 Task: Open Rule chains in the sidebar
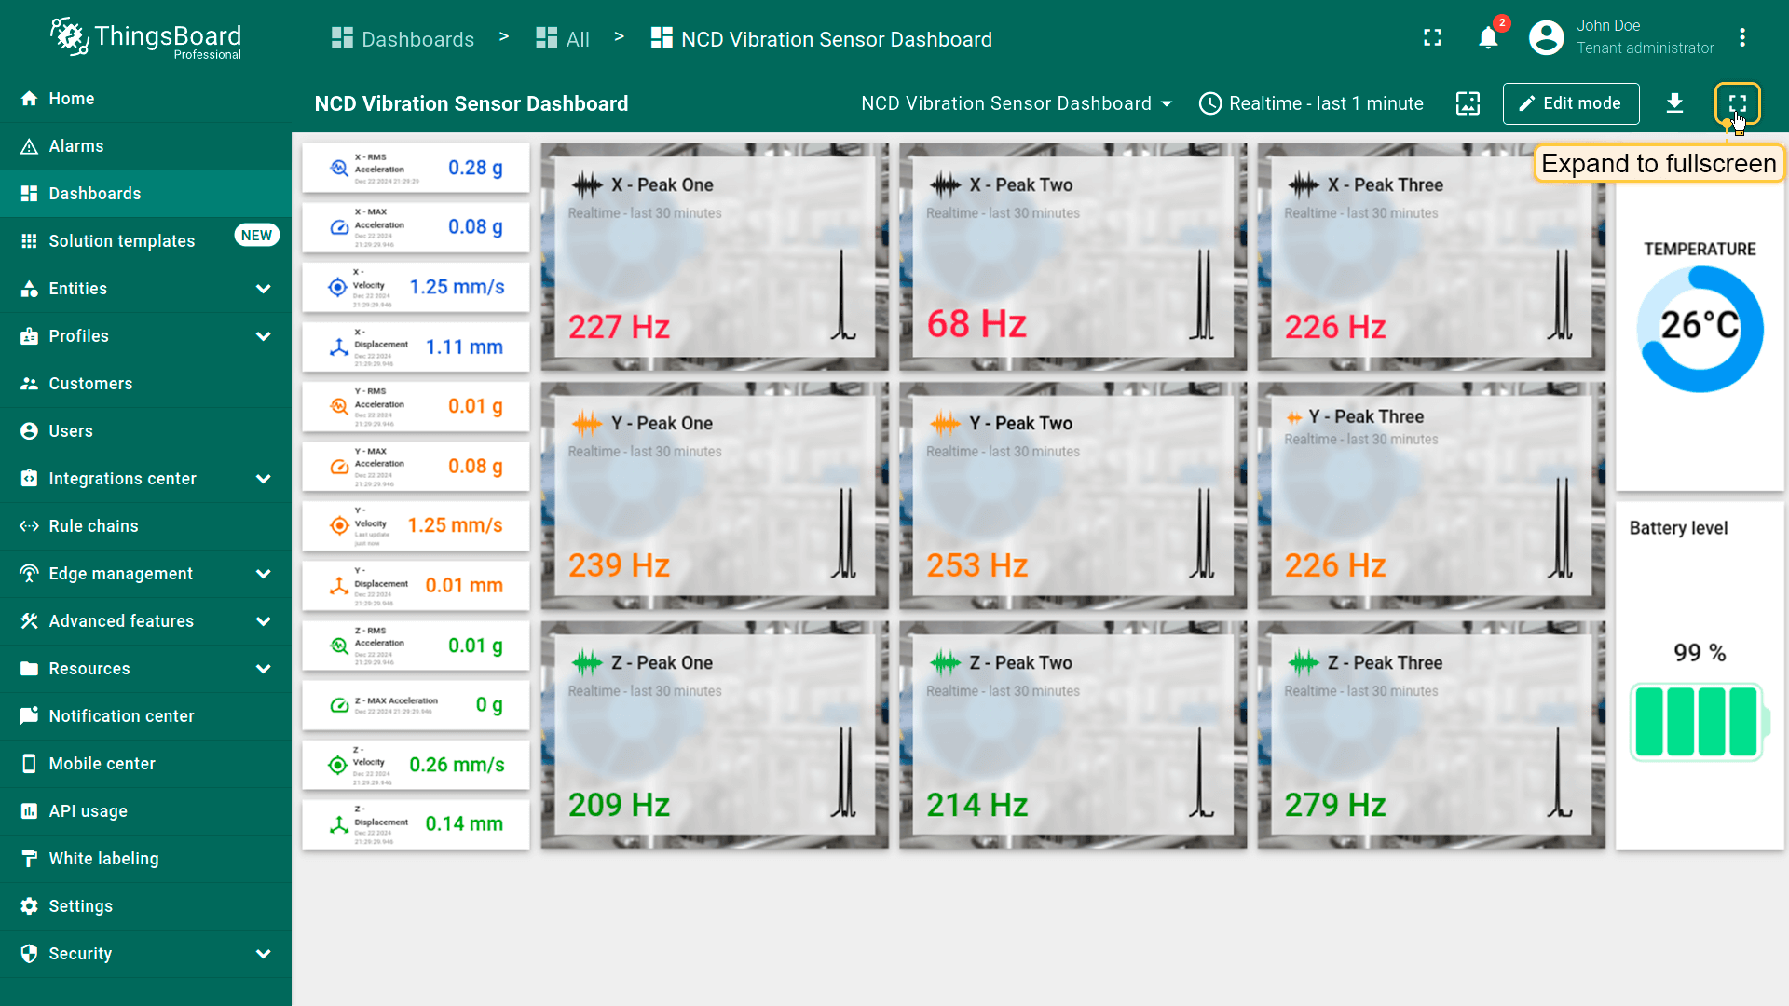click(93, 526)
